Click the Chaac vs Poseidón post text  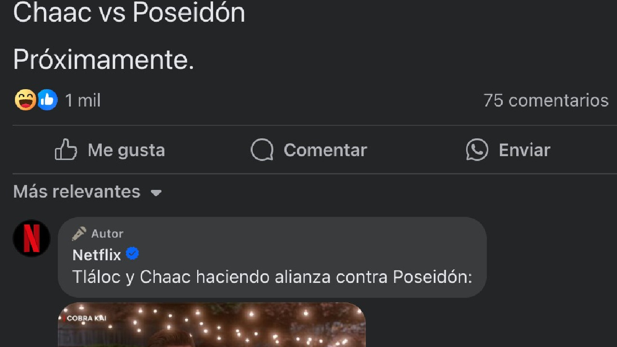(x=129, y=12)
